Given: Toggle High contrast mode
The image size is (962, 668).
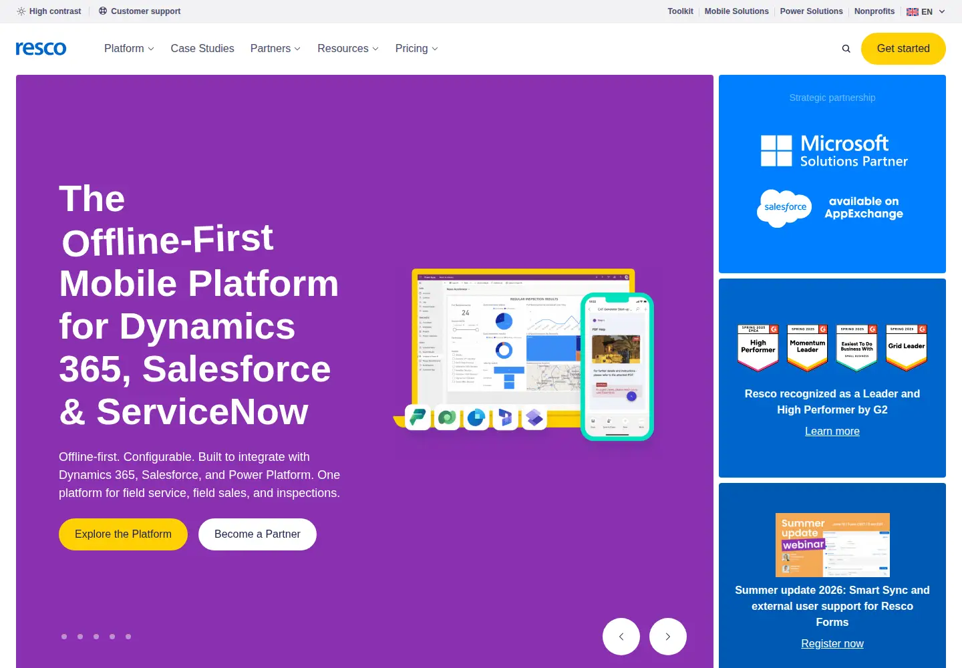Looking at the screenshot, I should [x=49, y=11].
